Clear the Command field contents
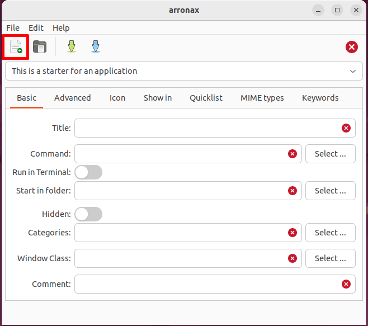Image resolution: width=368 pixels, height=326 pixels. 292,154
